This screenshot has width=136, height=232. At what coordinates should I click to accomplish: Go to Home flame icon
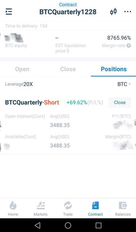(13, 206)
